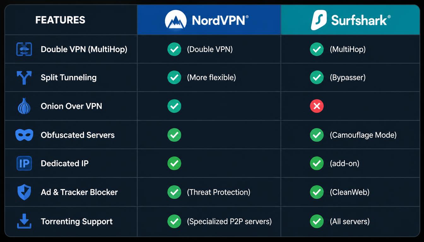
Task: Click Surfshark's Camouflage Mode green checkmark
Action: coord(317,135)
